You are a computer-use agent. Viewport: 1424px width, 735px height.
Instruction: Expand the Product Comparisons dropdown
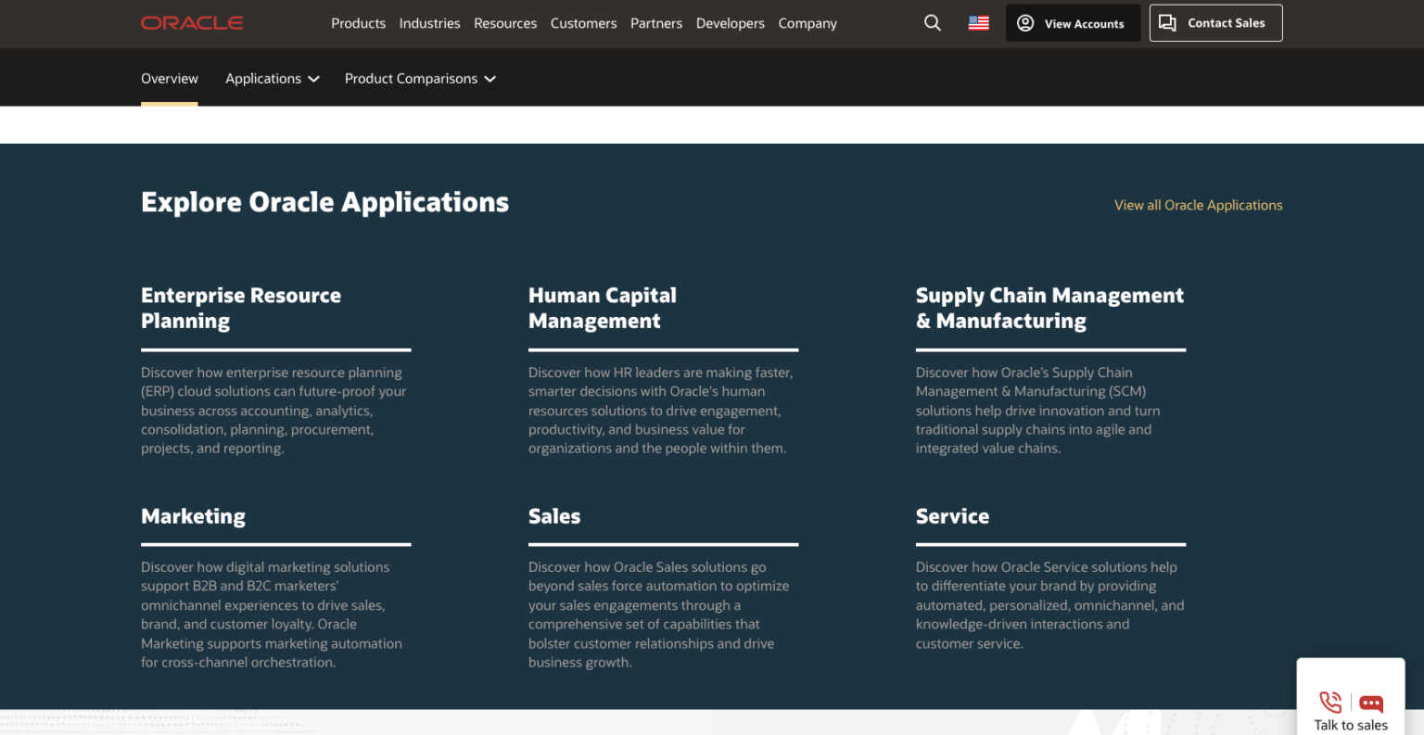pos(420,79)
